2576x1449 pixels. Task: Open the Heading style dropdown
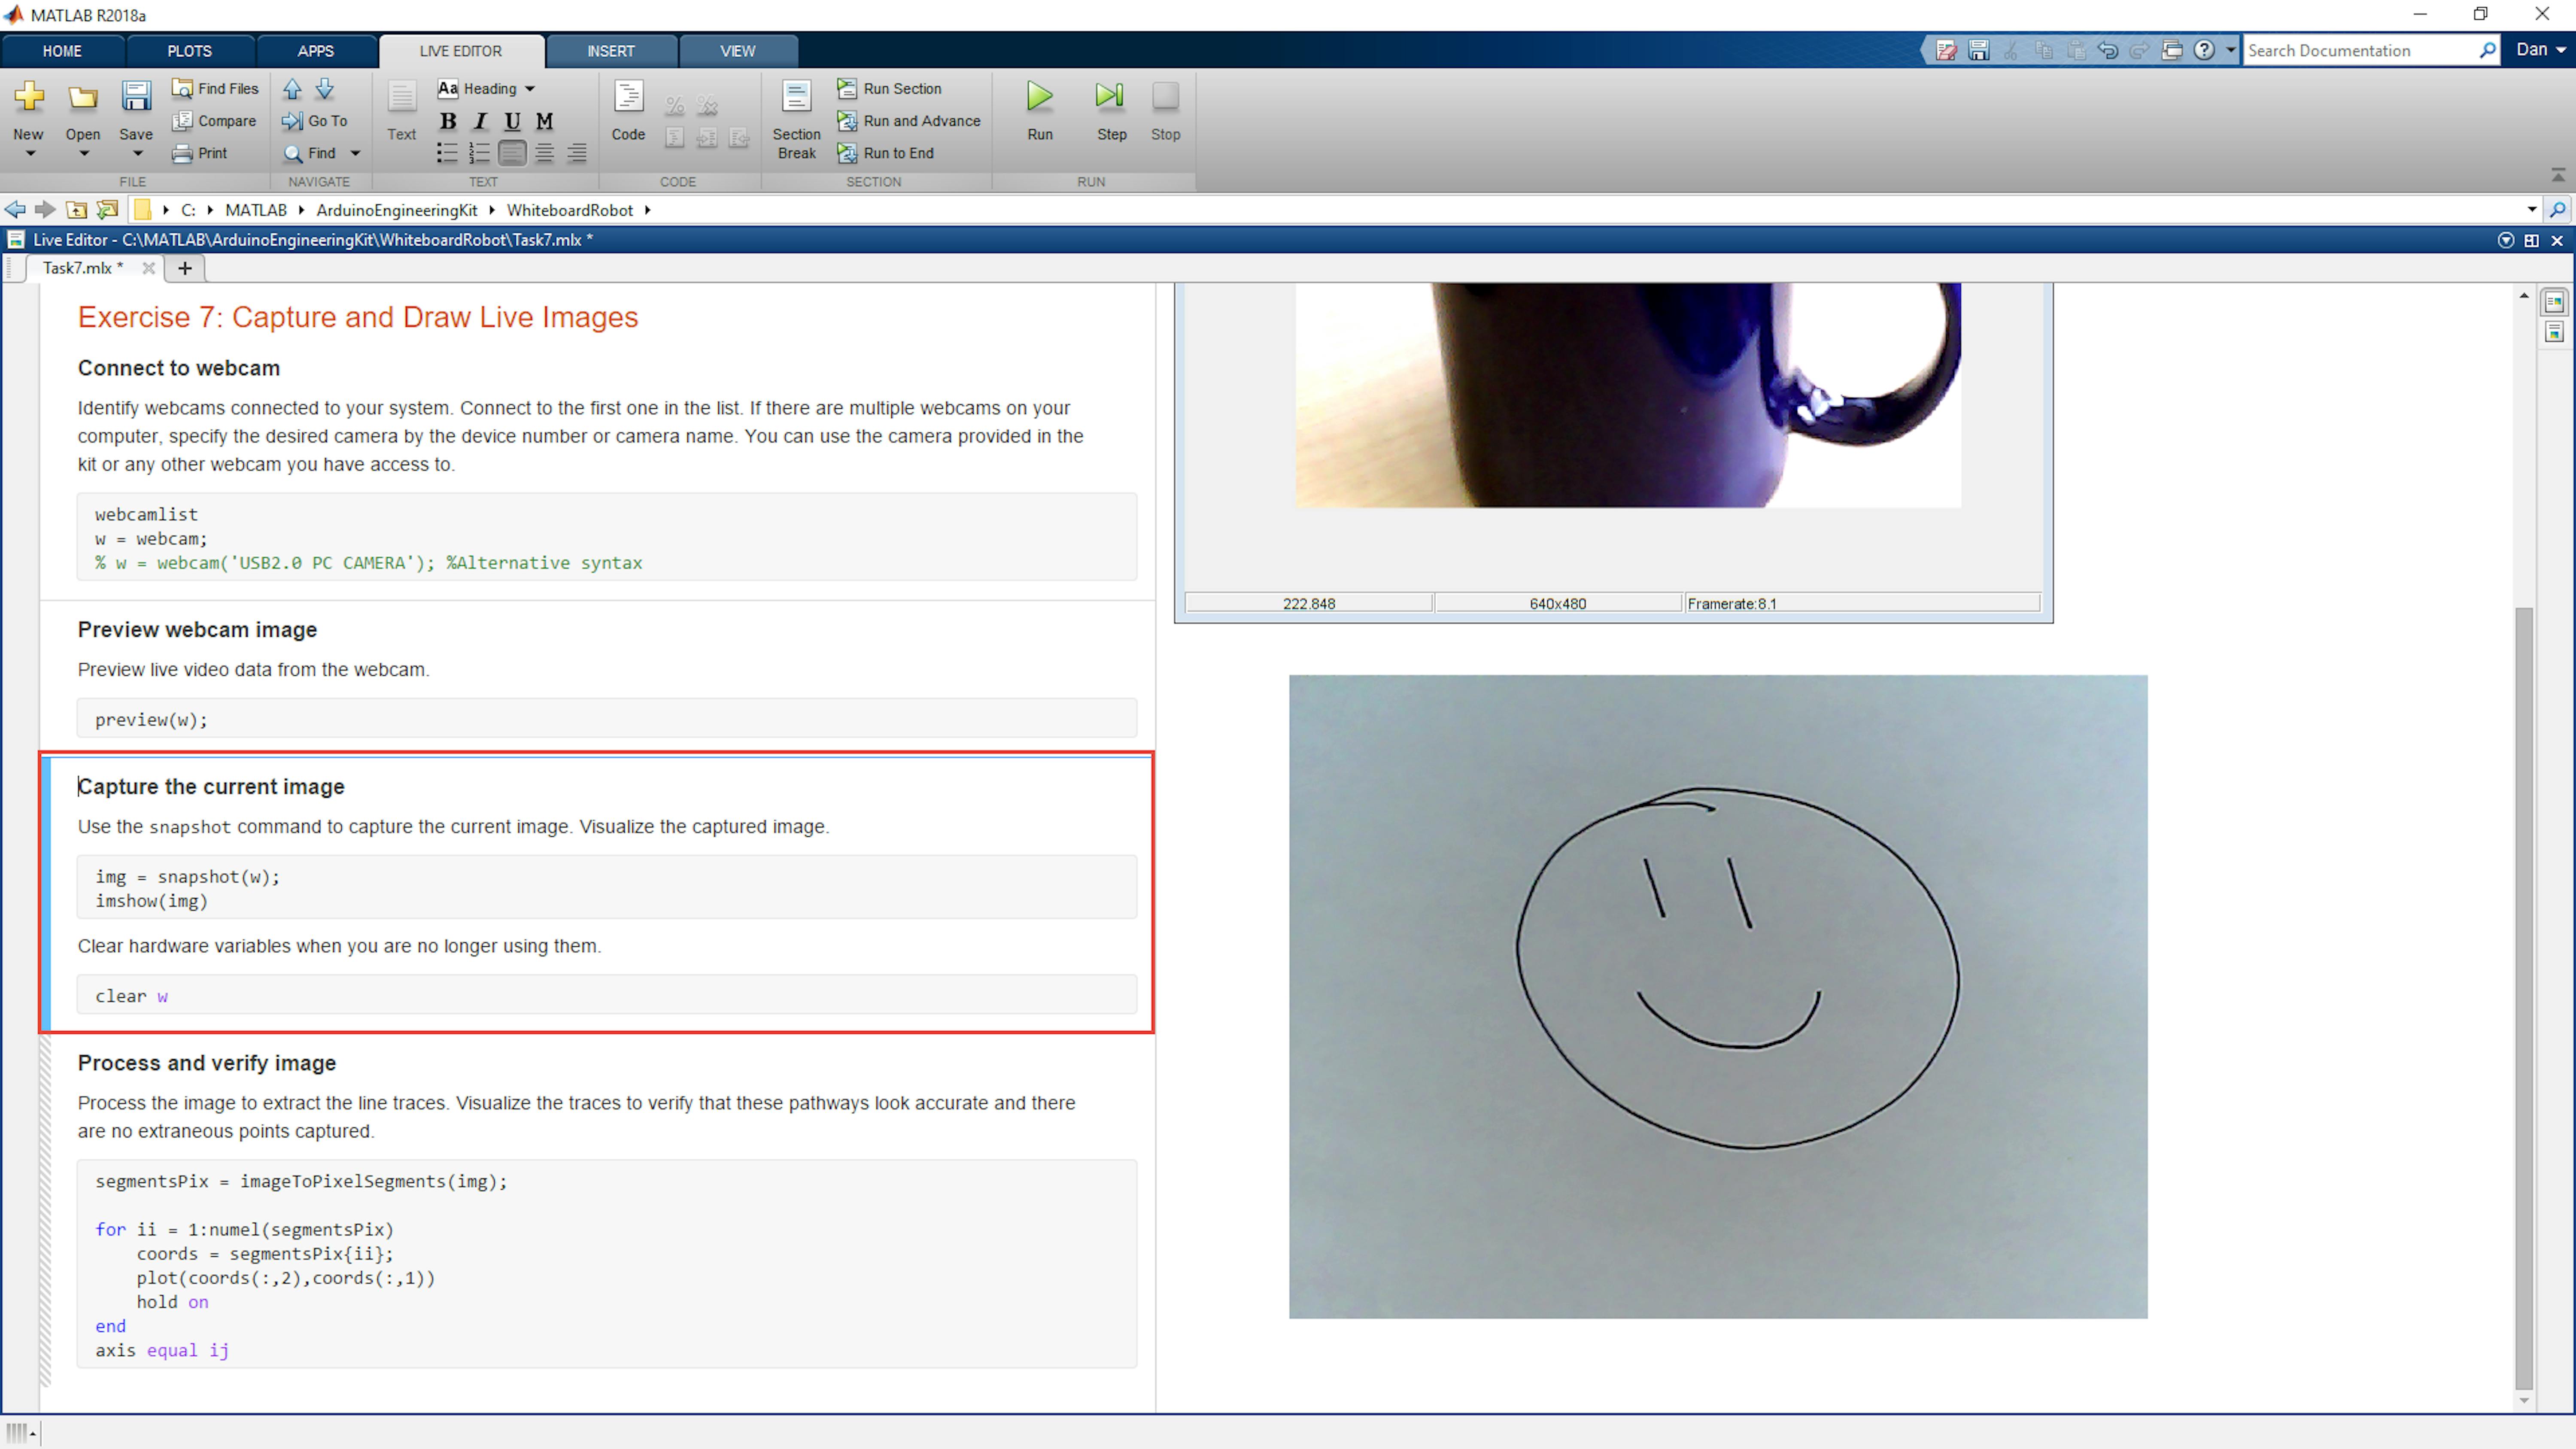(487, 89)
